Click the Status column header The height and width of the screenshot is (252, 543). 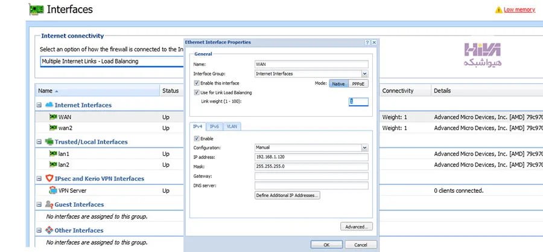tap(172, 91)
